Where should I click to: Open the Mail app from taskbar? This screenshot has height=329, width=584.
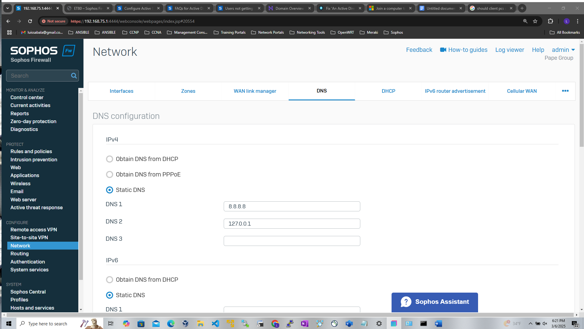tap(156, 324)
